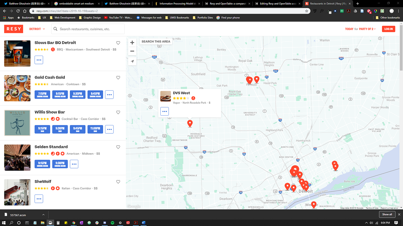Show more times for Selden Standard
Image resolution: width=403 pixels, height=226 pixels.
point(74,164)
